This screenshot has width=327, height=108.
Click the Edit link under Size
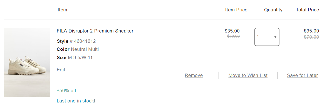click(x=61, y=70)
